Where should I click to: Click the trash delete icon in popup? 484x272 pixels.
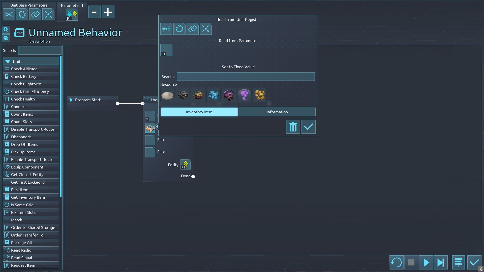(293, 127)
